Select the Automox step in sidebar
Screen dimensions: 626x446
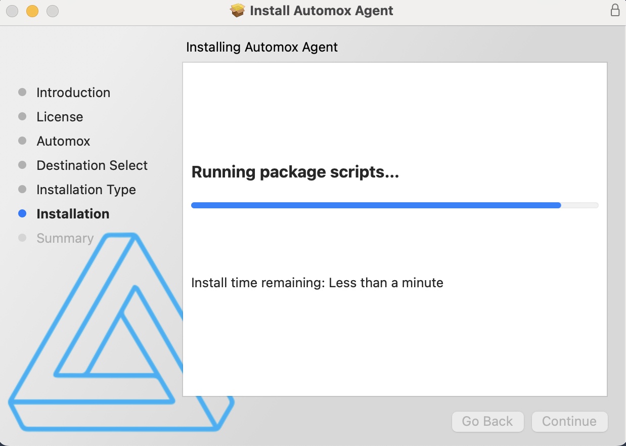pos(63,141)
